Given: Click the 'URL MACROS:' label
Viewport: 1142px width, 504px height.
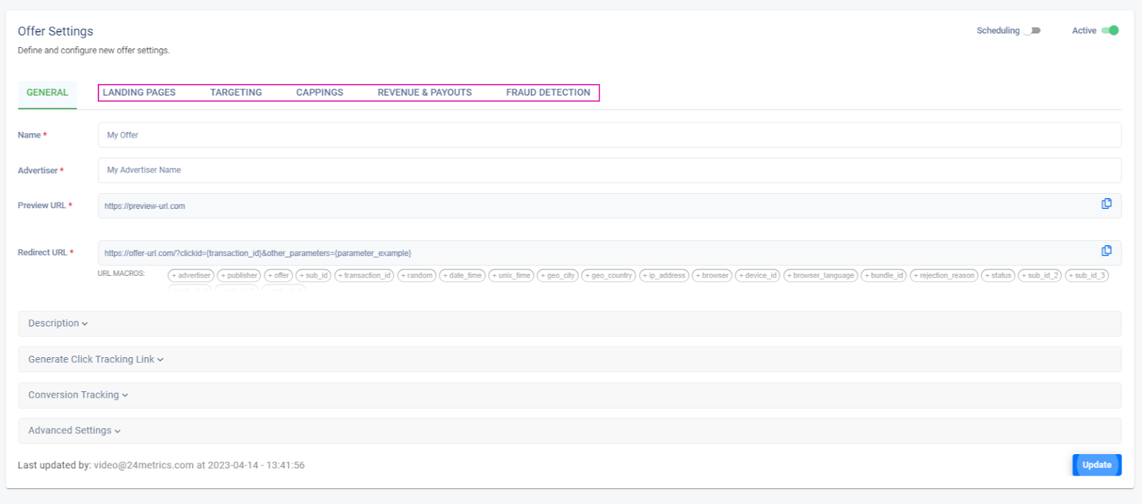Looking at the screenshot, I should 121,274.
